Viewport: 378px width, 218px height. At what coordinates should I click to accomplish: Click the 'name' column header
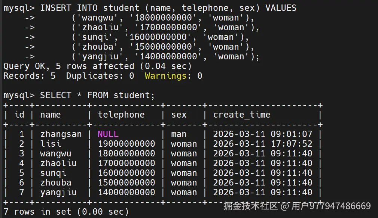coord(51,115)
